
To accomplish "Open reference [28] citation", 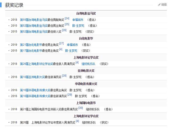I will coord(64,76).
